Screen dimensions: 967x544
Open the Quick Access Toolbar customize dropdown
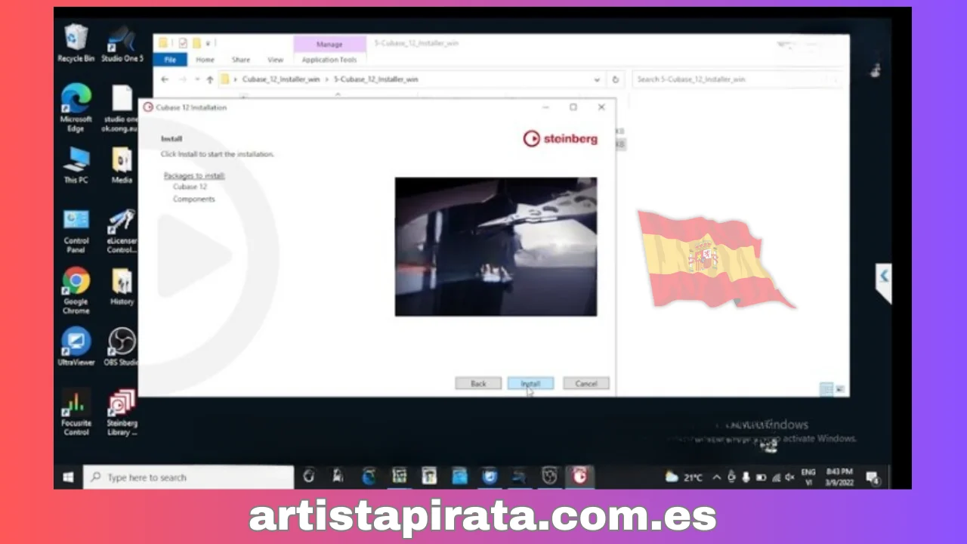(209, 43)
